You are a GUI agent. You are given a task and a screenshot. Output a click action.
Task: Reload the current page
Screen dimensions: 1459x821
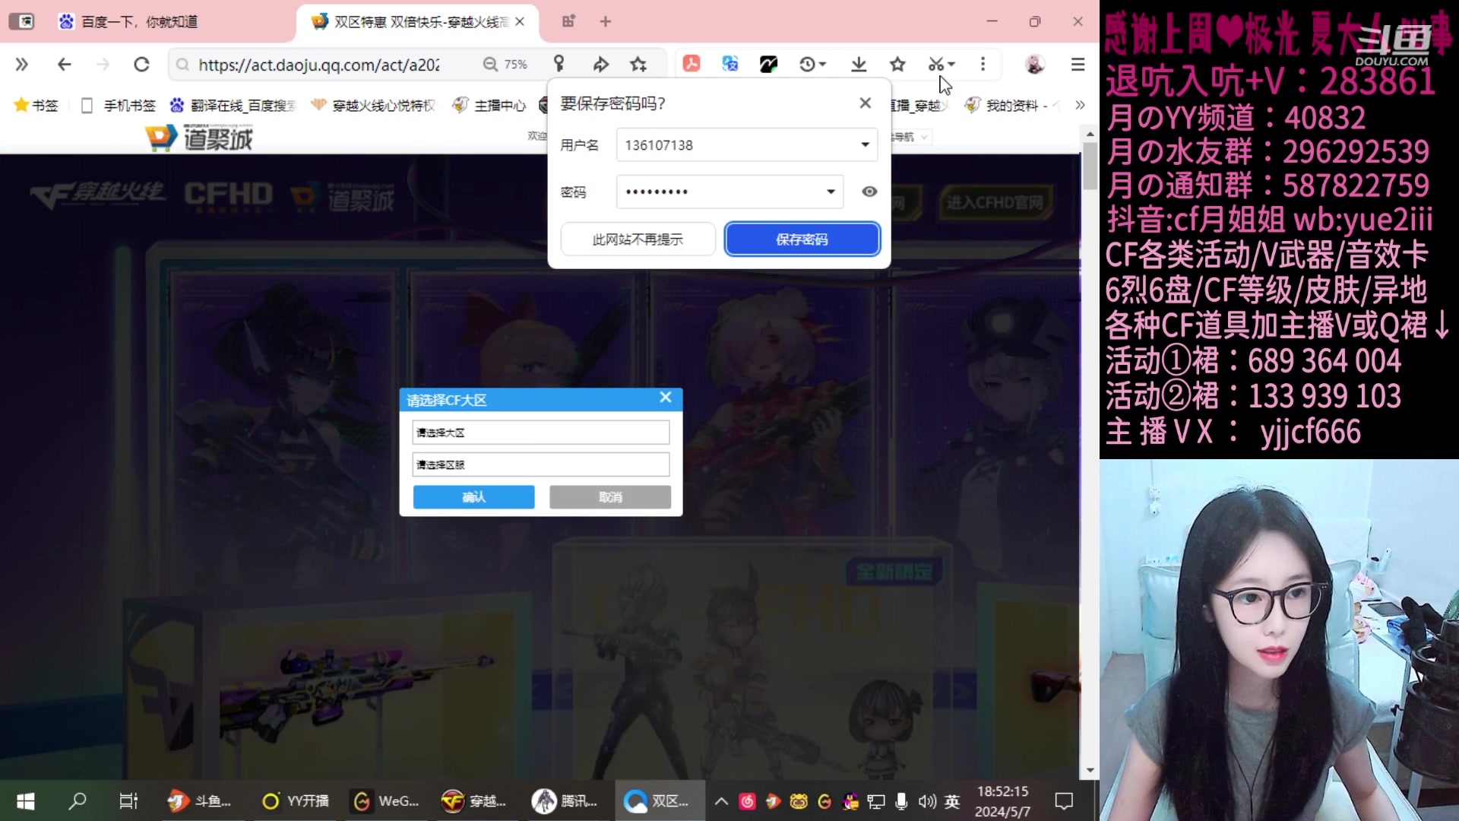pos(141,65)
